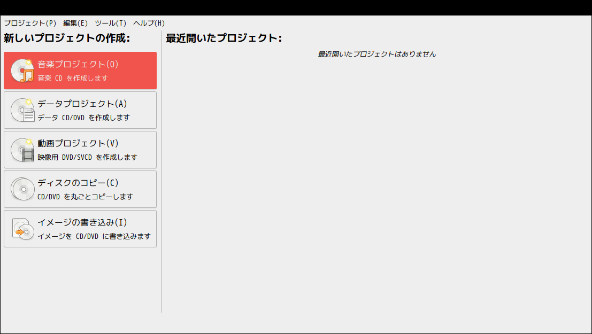Image resolution: width=592 pixels, height=334 pixels.
Task: Click the 最近開いたプロジェクト heading
Action: (x=224, y=38)
